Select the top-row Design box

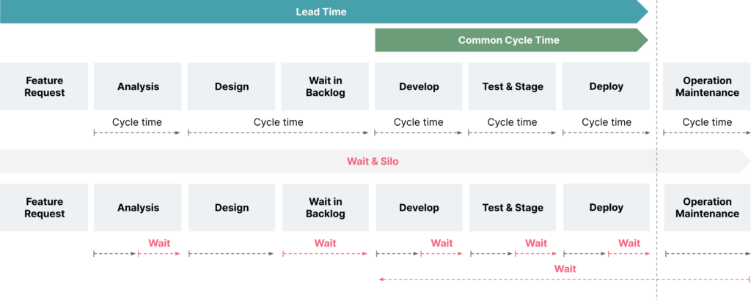[231, 86]
